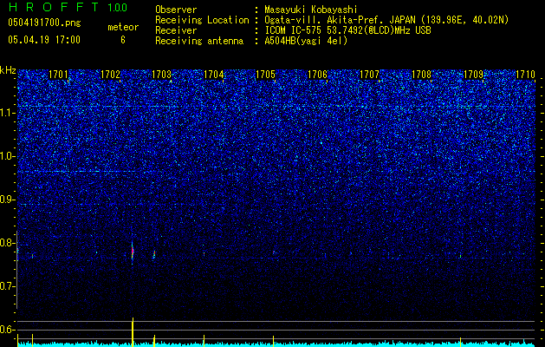Click the 1703 time marker

point(162,75)
